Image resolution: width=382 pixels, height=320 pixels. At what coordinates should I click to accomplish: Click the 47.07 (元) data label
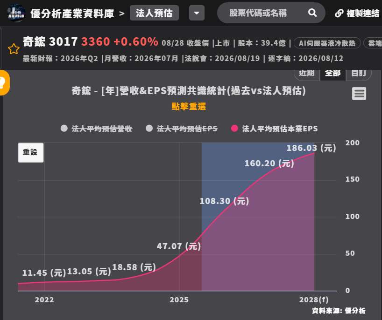click(179, 246)
